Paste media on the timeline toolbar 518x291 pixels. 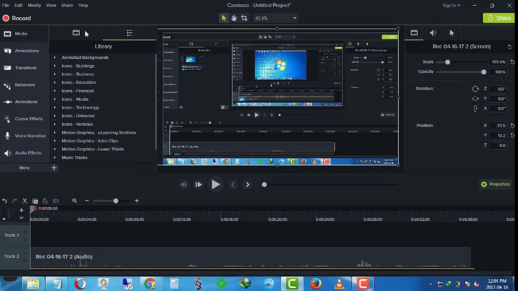(x=45, y=201)
